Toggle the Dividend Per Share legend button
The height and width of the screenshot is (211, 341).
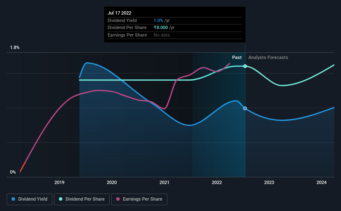[82, 199]
